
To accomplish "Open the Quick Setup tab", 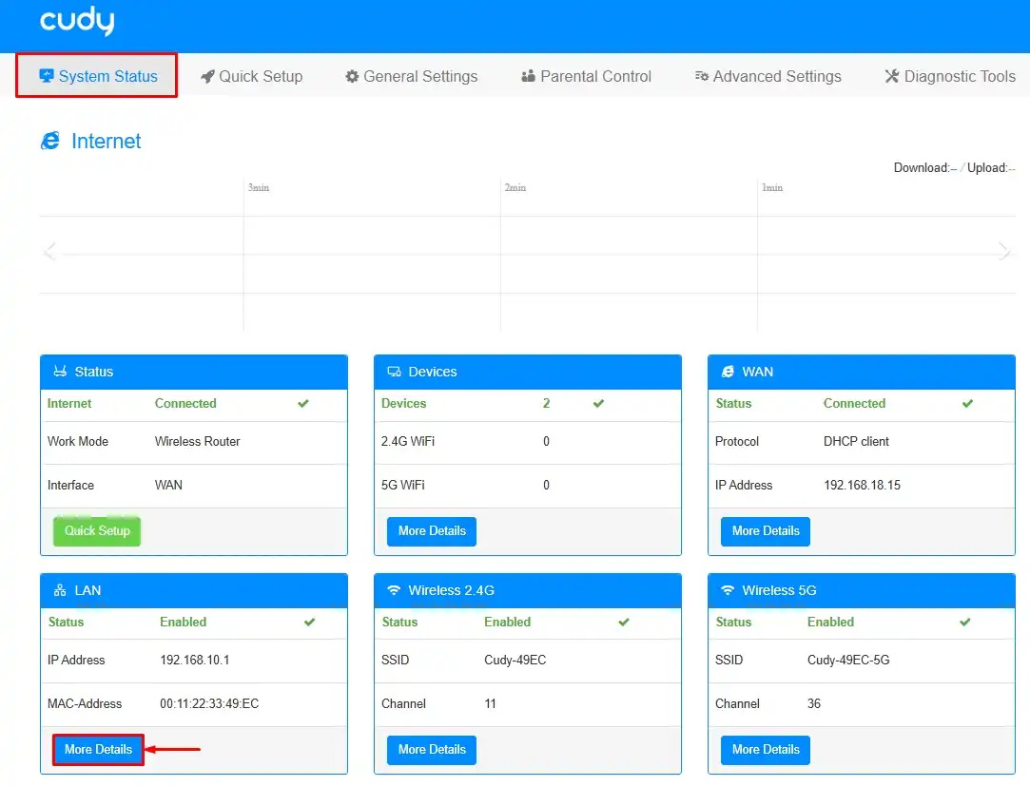I will (252, 76).
